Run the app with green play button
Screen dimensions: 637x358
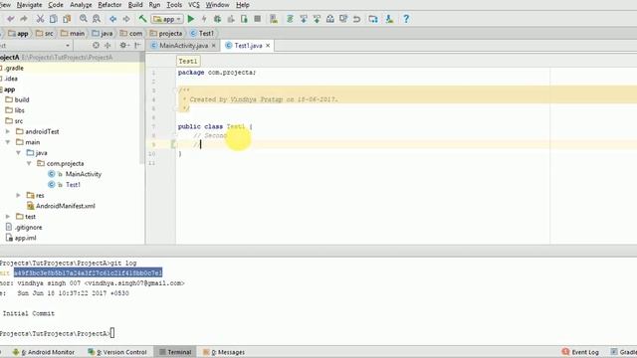190,19
